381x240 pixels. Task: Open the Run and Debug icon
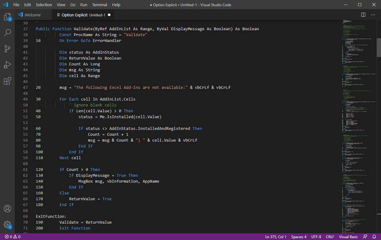7,65
